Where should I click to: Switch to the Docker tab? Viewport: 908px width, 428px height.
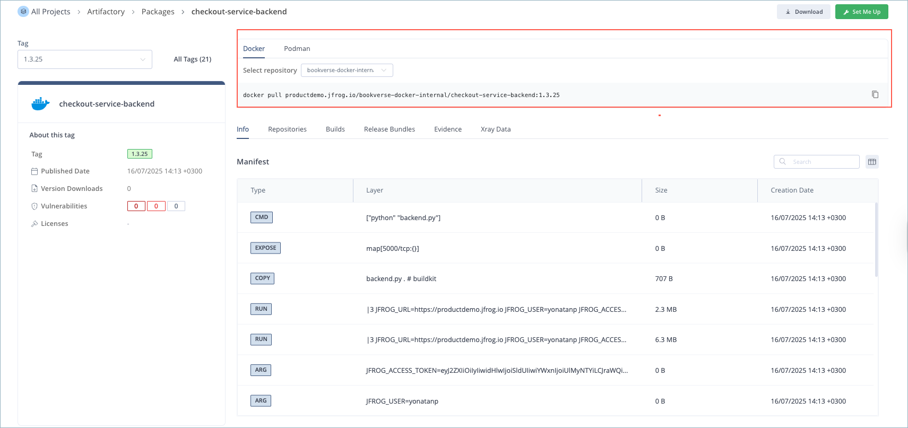(x=254, y=48)
